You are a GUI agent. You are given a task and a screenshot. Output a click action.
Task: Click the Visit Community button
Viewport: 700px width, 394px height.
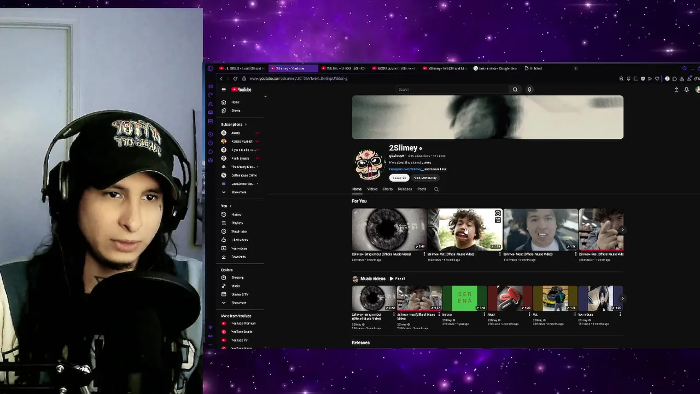[x=425, y=178]
